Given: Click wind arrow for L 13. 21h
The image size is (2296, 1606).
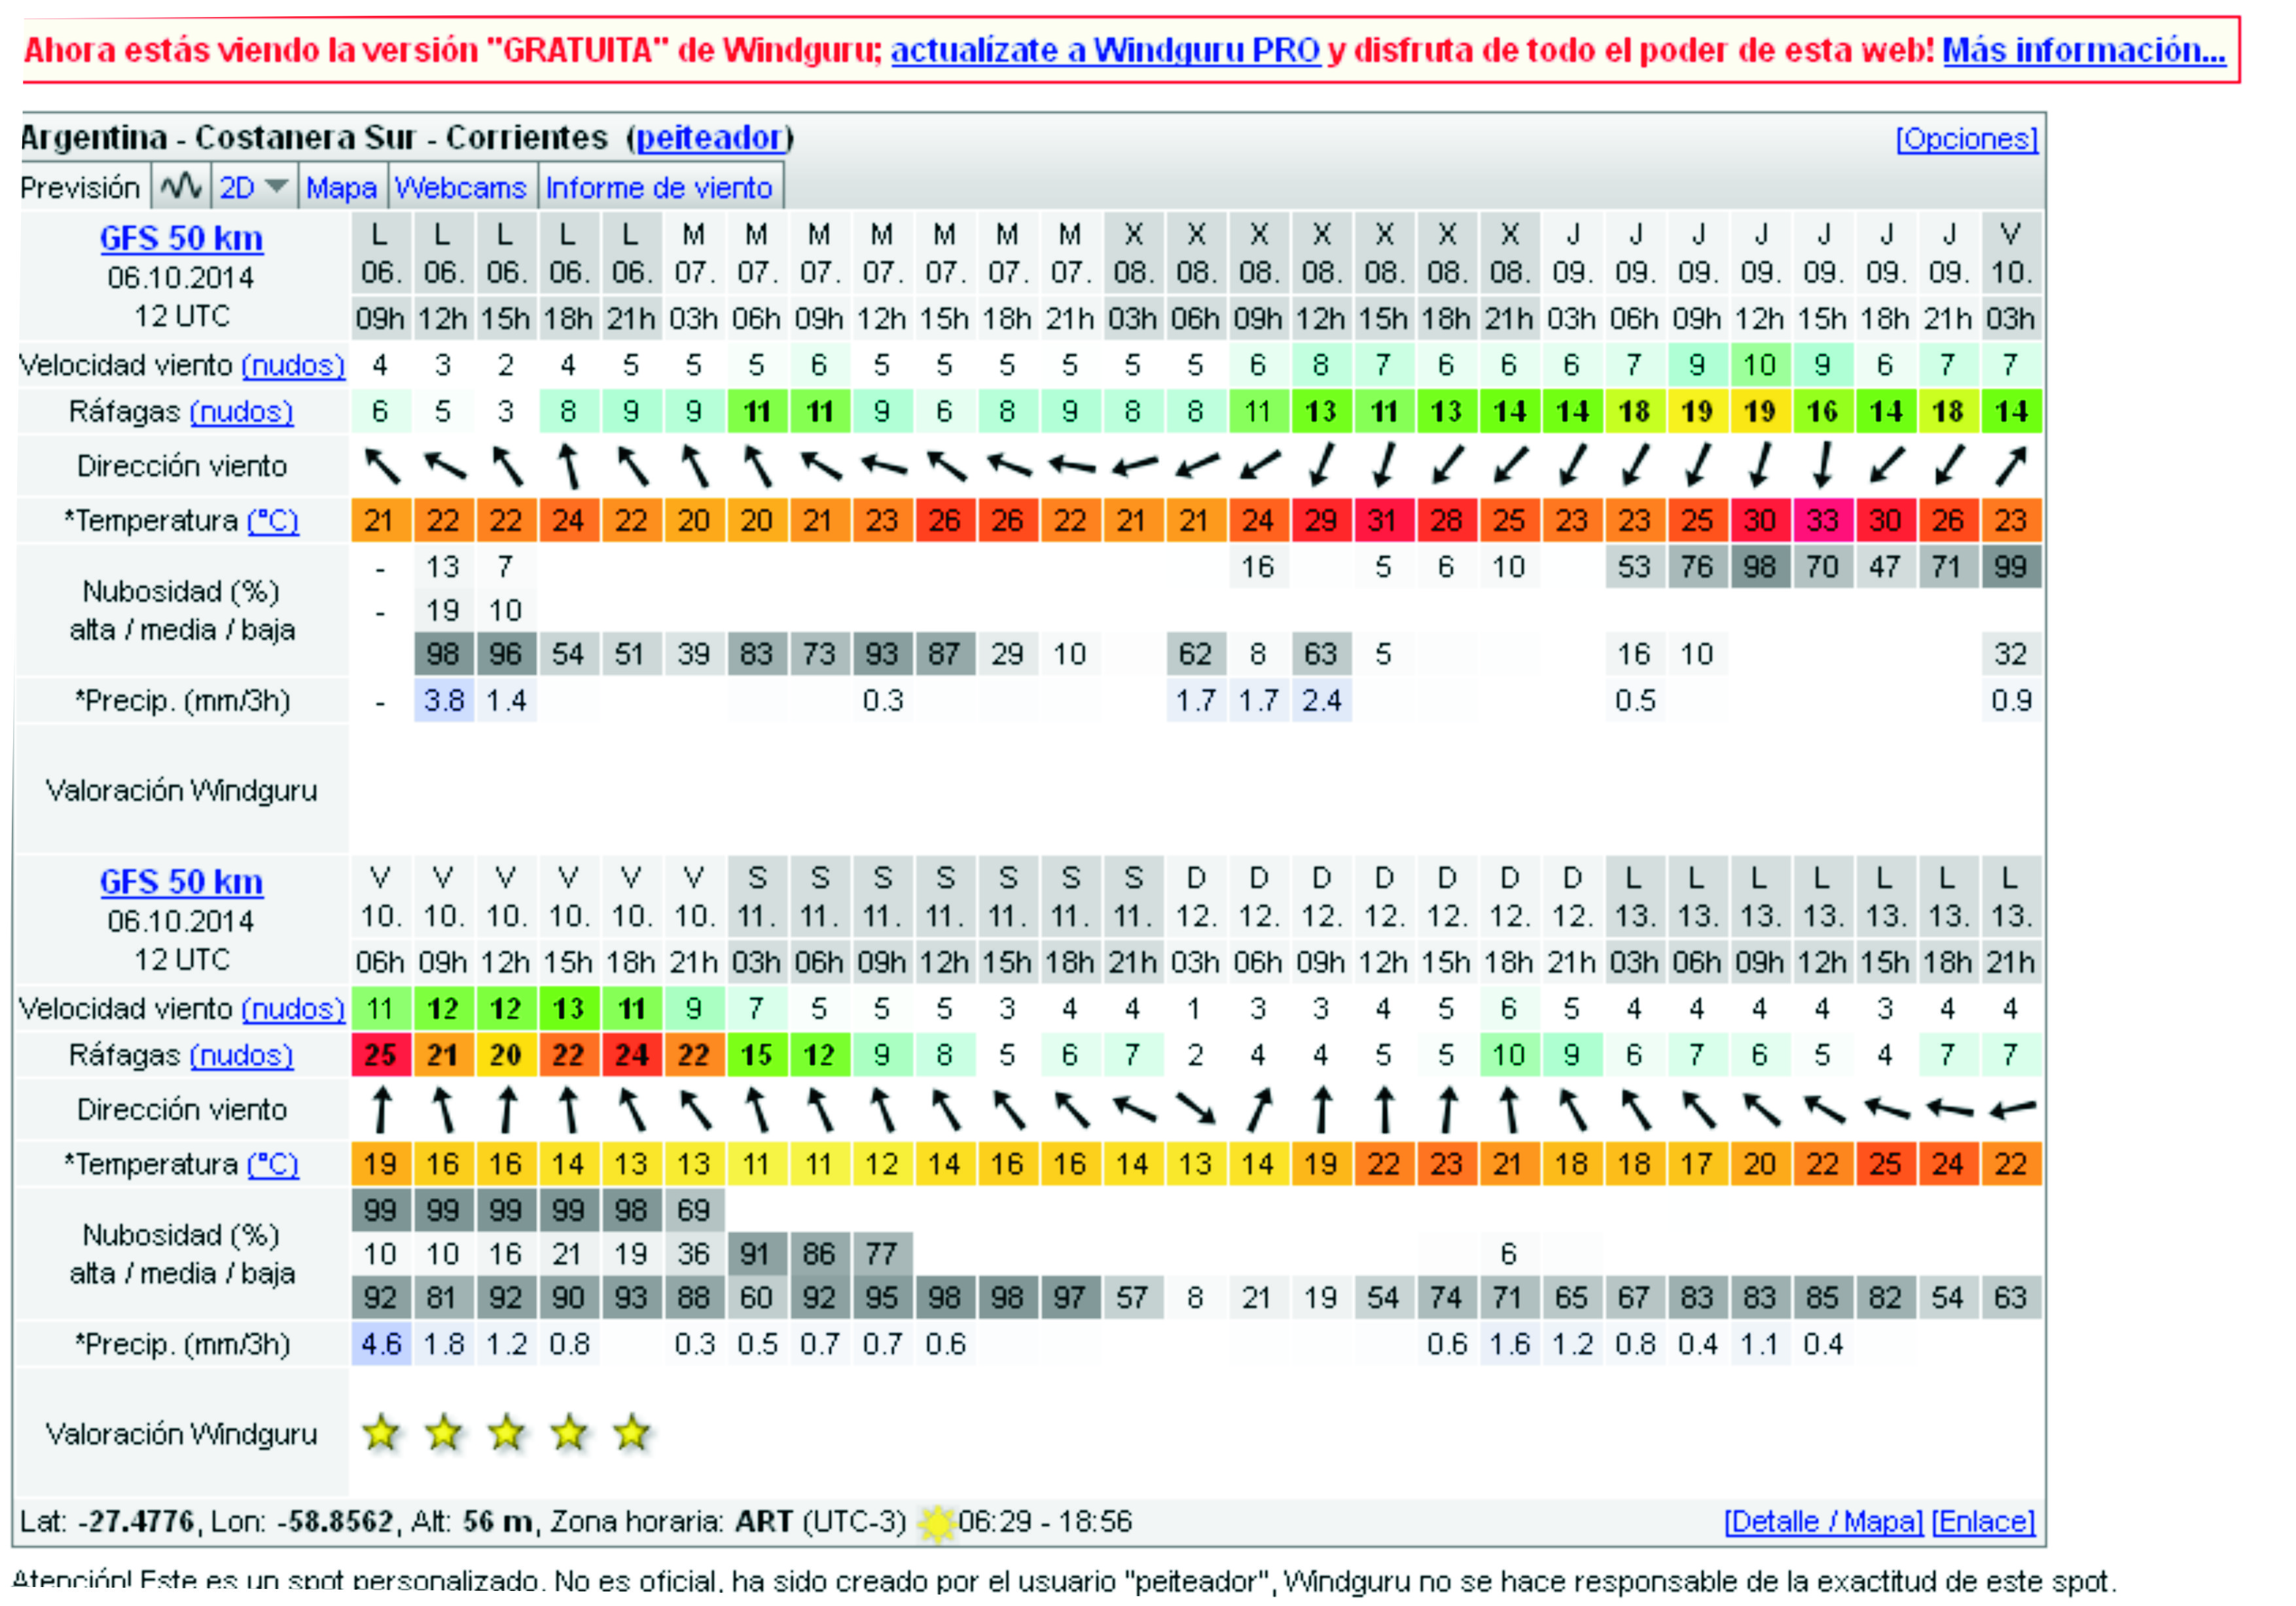Looking at the screenshot, I should tap(2011, 1110).
